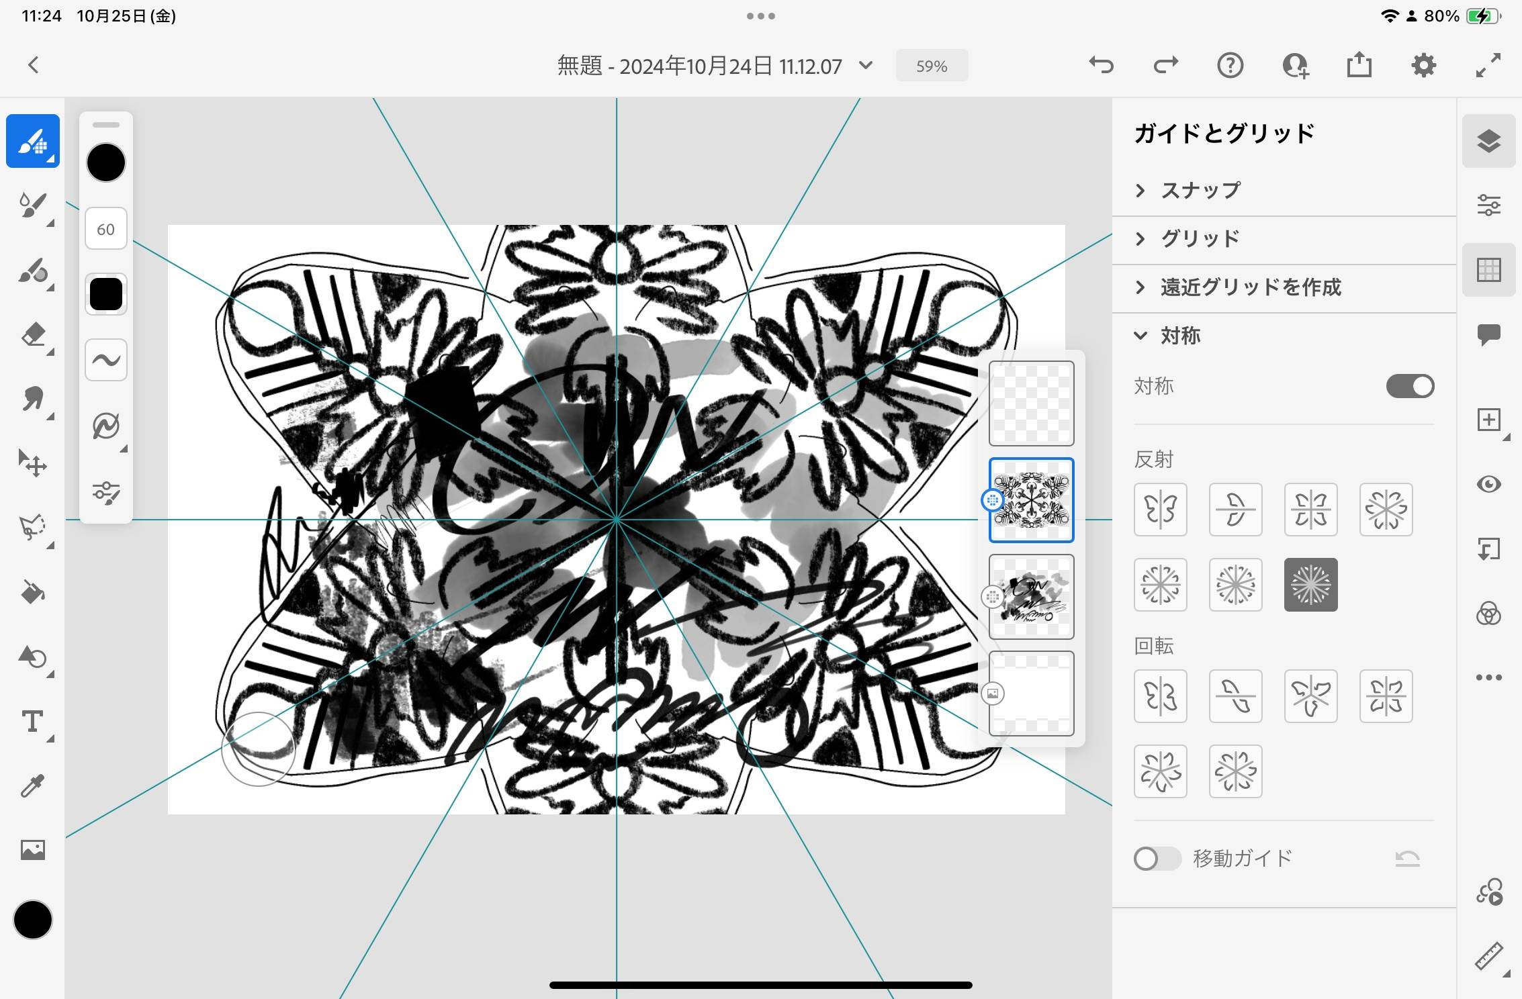Screen dimensions: 1522x999
Task: Collapse the 対称 section
Action: point(1284,336)
